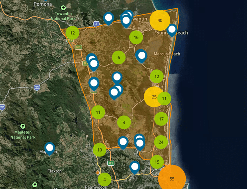Click the yellow cluster marker showing 40
247x189 pixels.
(x=160, y=20)
